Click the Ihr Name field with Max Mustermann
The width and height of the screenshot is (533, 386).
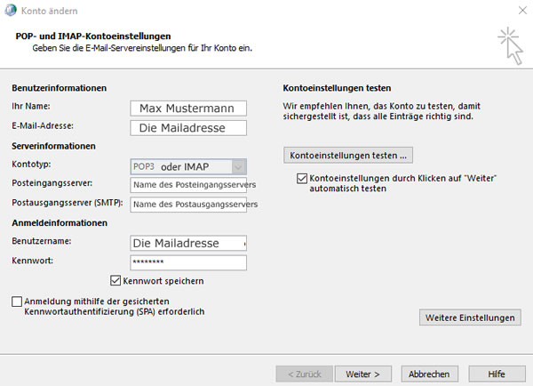pos(188,109)
